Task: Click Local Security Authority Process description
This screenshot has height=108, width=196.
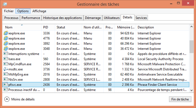Action: tap(161, 59)
